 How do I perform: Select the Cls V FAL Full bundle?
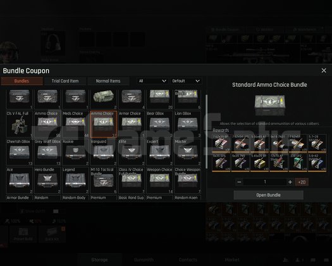(19, 124)
